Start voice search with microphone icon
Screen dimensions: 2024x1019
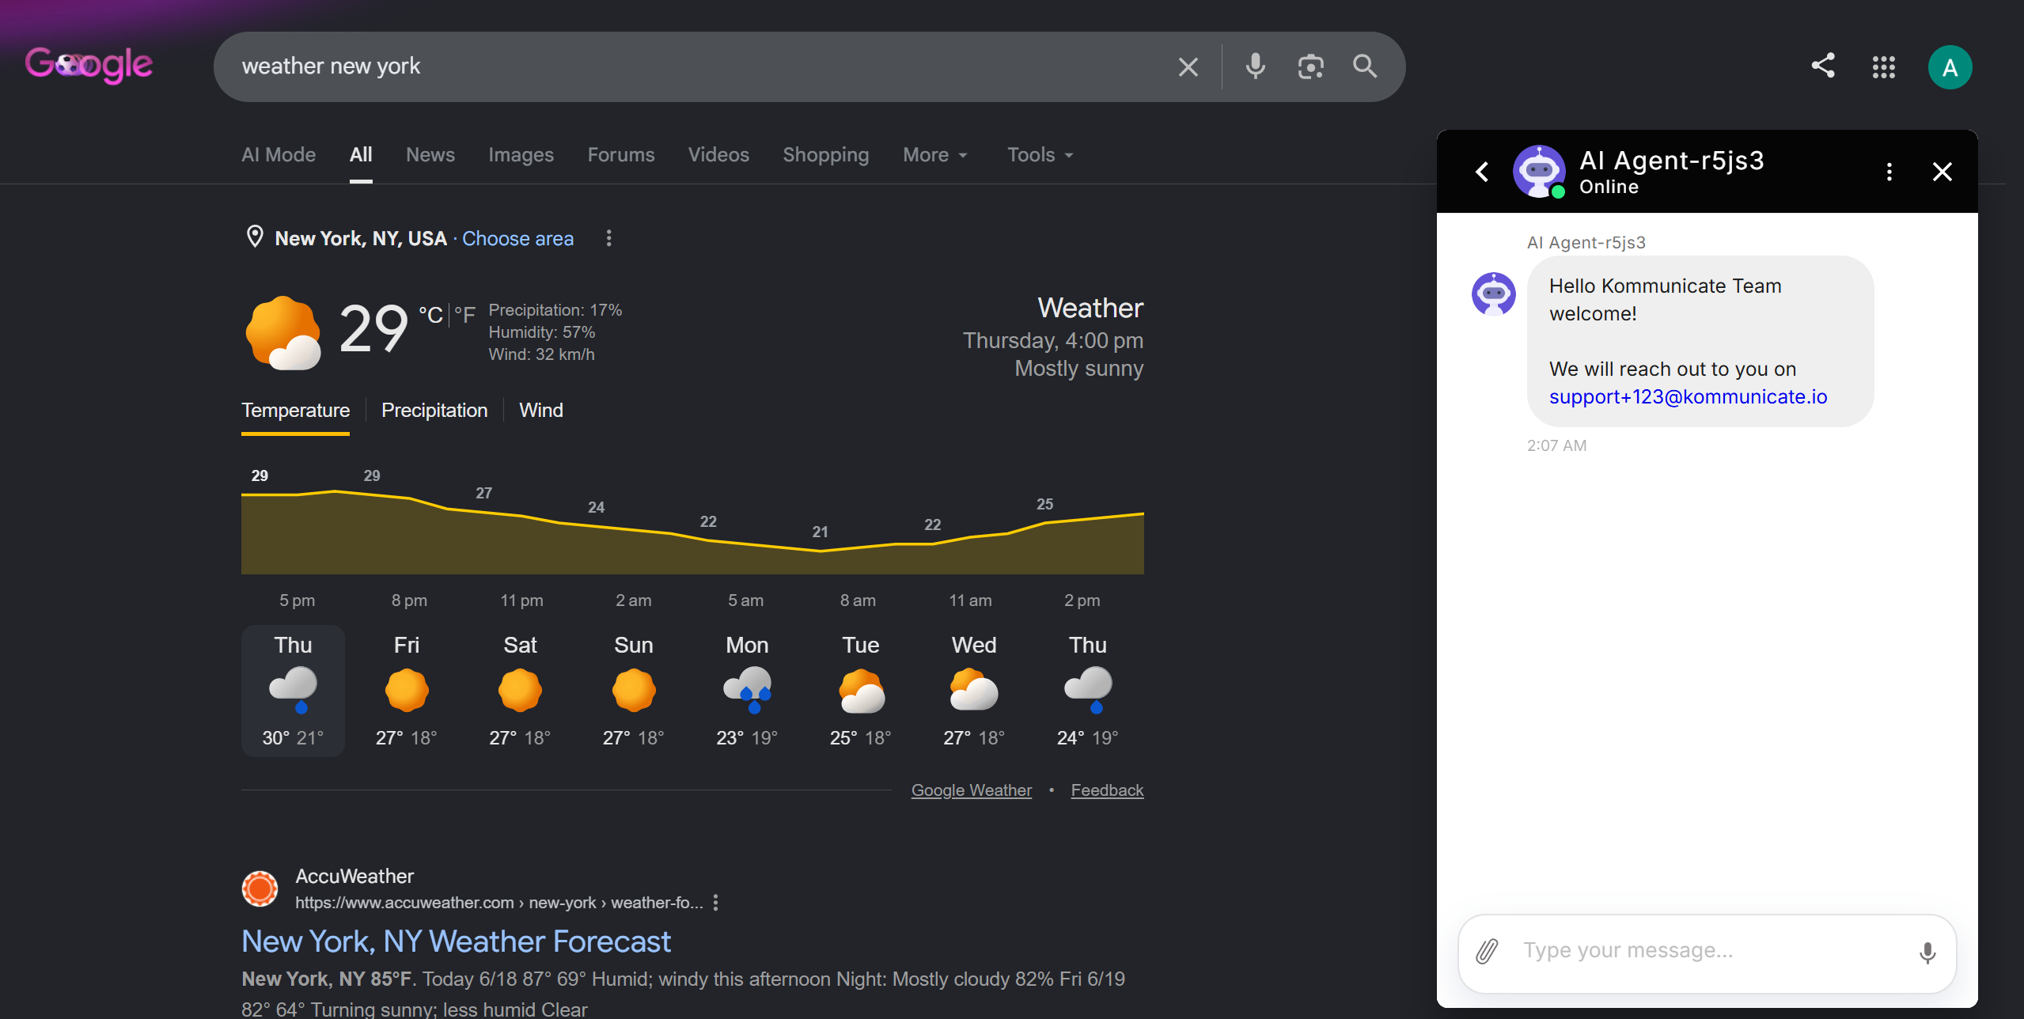(x=1255, y=66)
